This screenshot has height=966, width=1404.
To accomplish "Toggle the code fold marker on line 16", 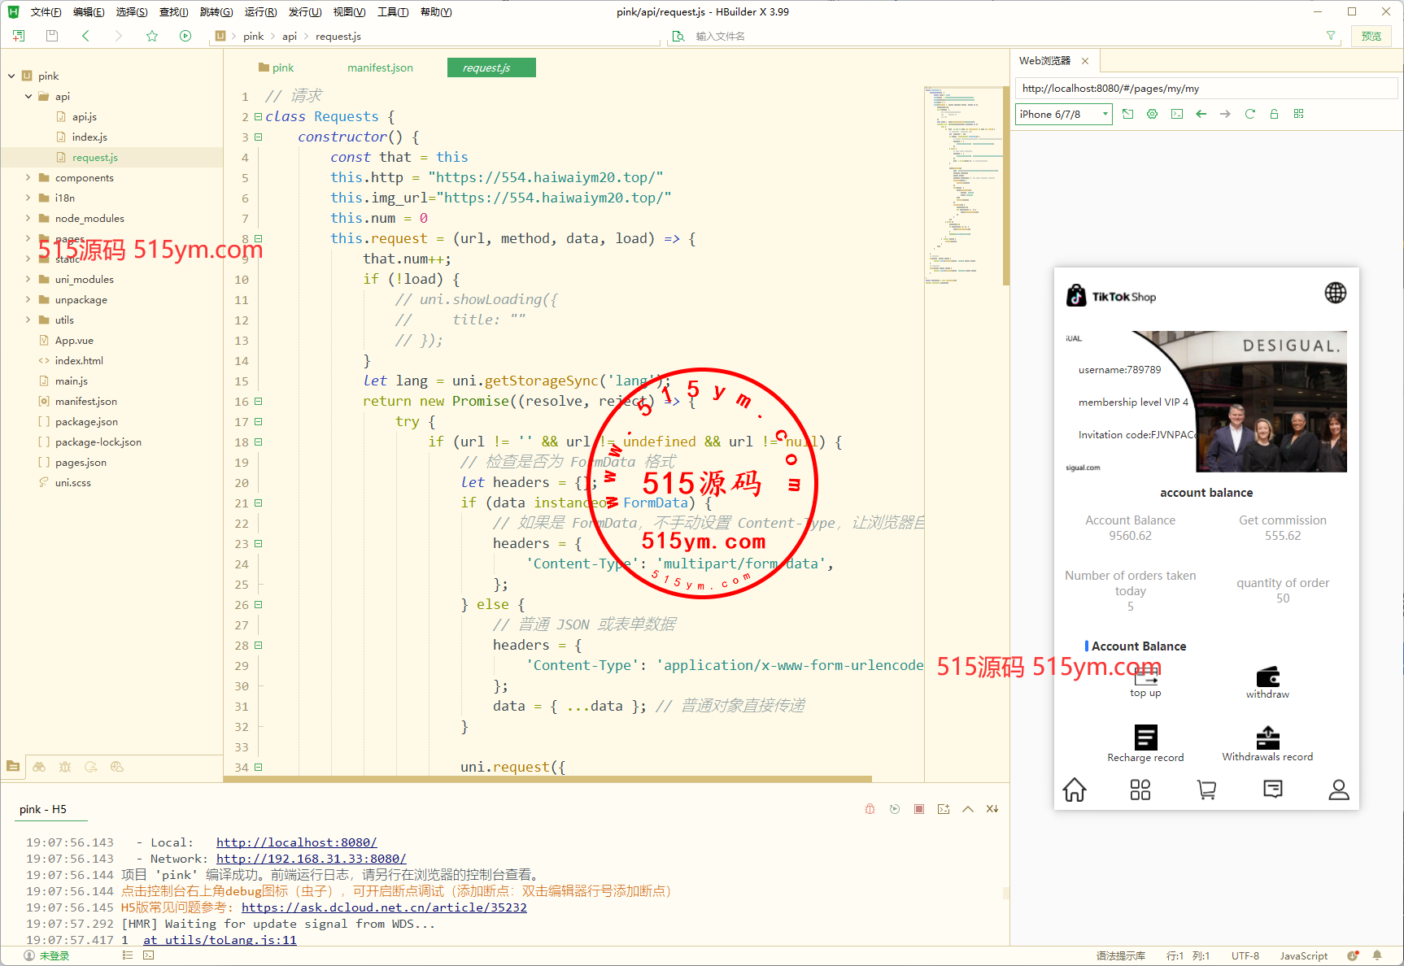I will [259, 401].
